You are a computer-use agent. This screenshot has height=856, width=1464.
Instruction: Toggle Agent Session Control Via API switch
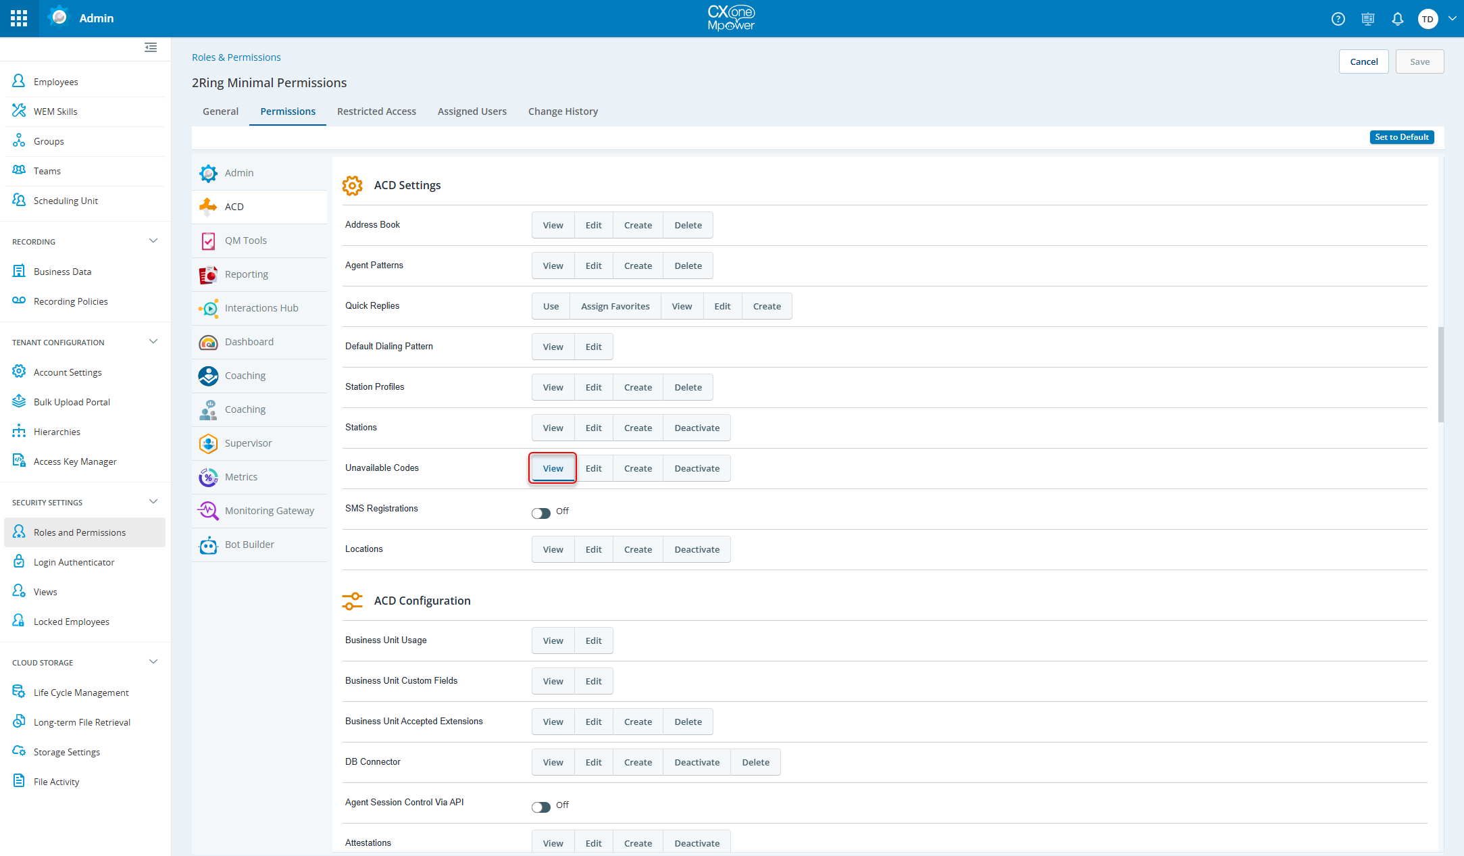pos(540,807)
